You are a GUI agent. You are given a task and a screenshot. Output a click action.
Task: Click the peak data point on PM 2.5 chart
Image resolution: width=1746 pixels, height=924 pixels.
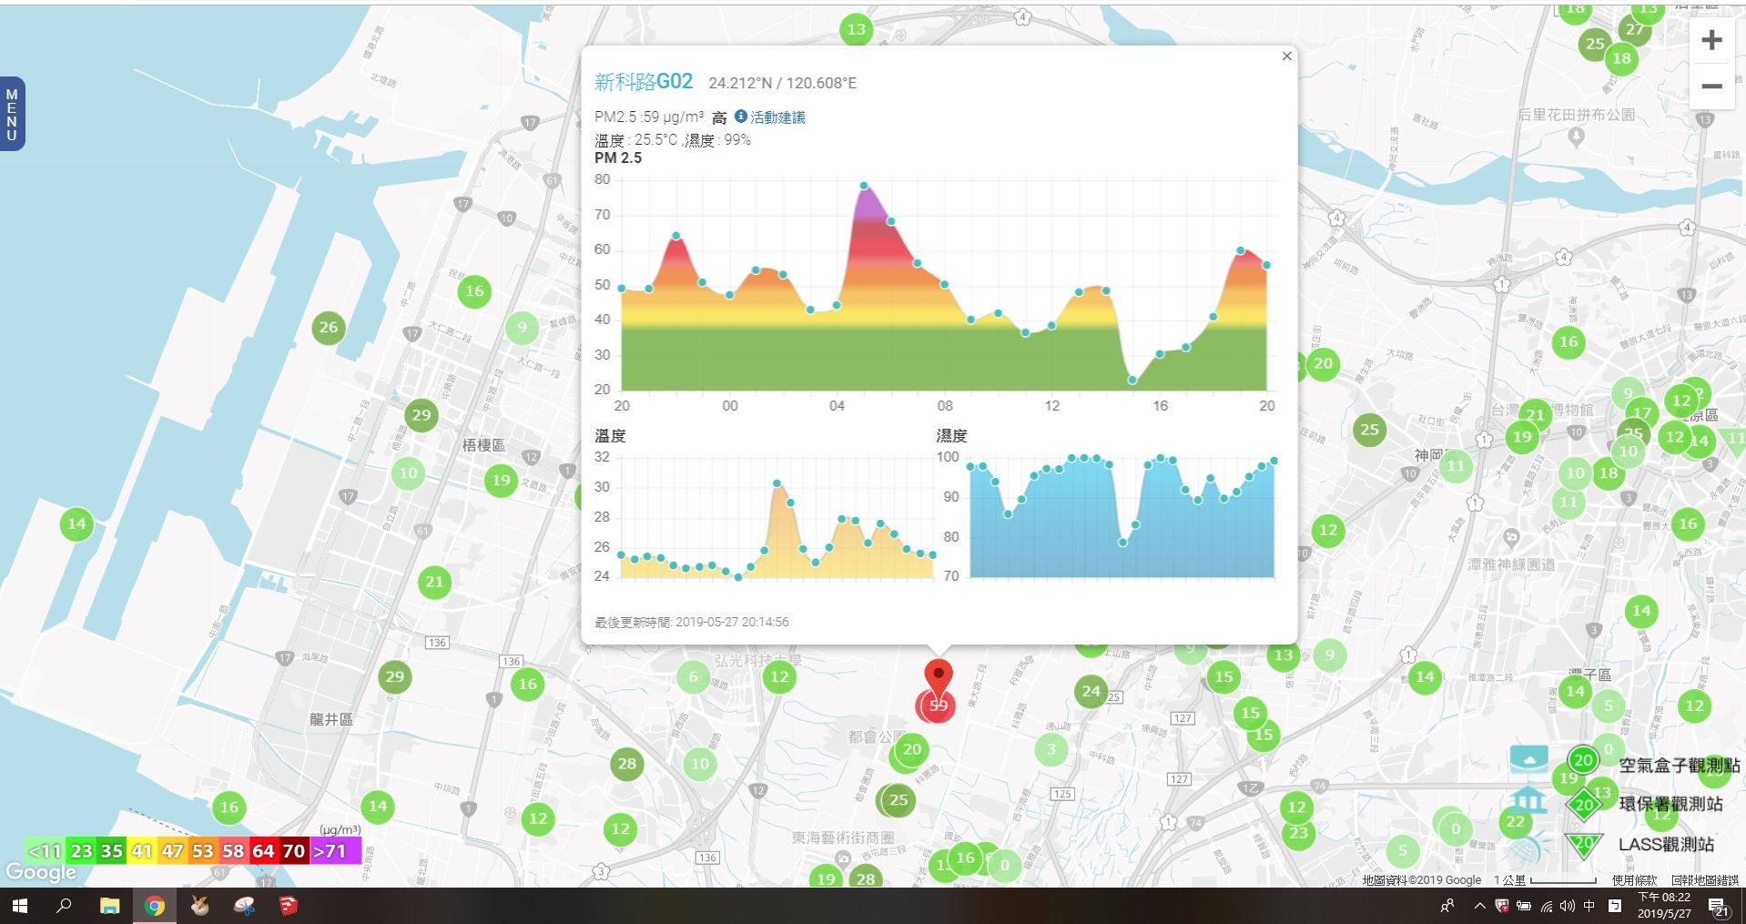864,186
